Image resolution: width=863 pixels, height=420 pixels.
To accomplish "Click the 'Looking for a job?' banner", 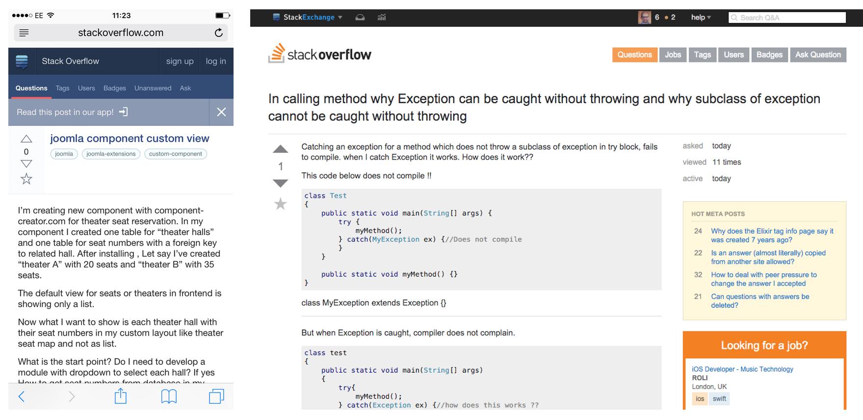I will (x=764, y=345).
